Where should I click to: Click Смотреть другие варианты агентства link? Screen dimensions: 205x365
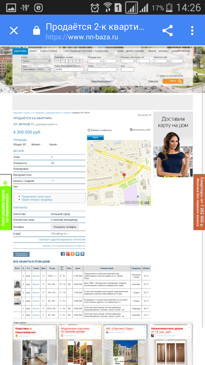[62, 239]
